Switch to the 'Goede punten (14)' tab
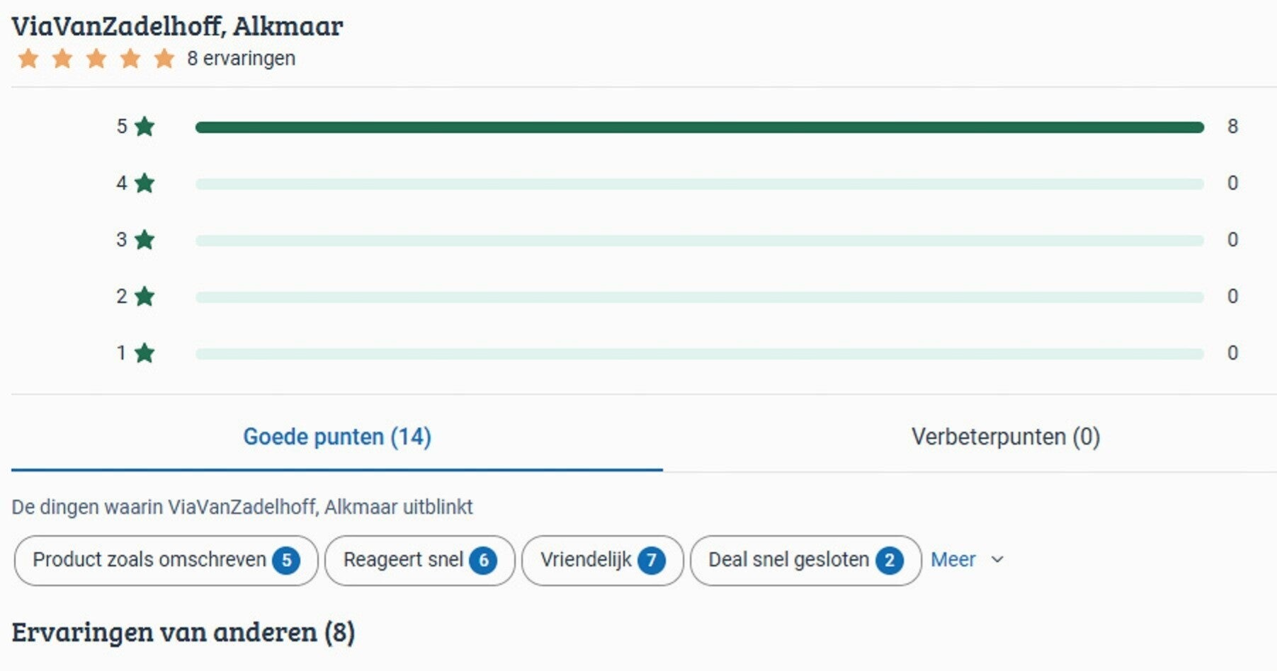Viewport: 1277px width, 671px height. (337, 437)
